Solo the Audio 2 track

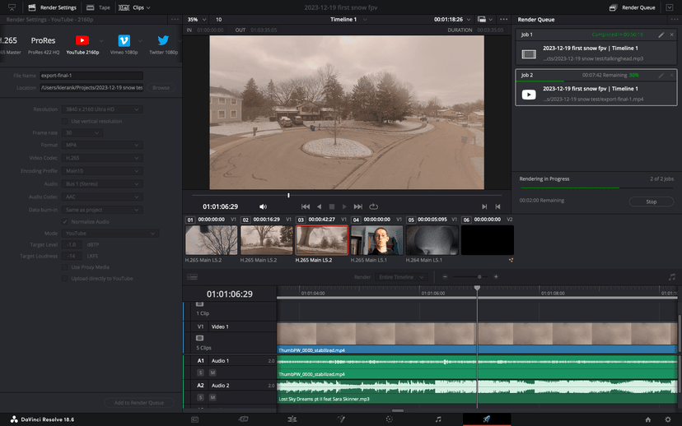point(200,397)
